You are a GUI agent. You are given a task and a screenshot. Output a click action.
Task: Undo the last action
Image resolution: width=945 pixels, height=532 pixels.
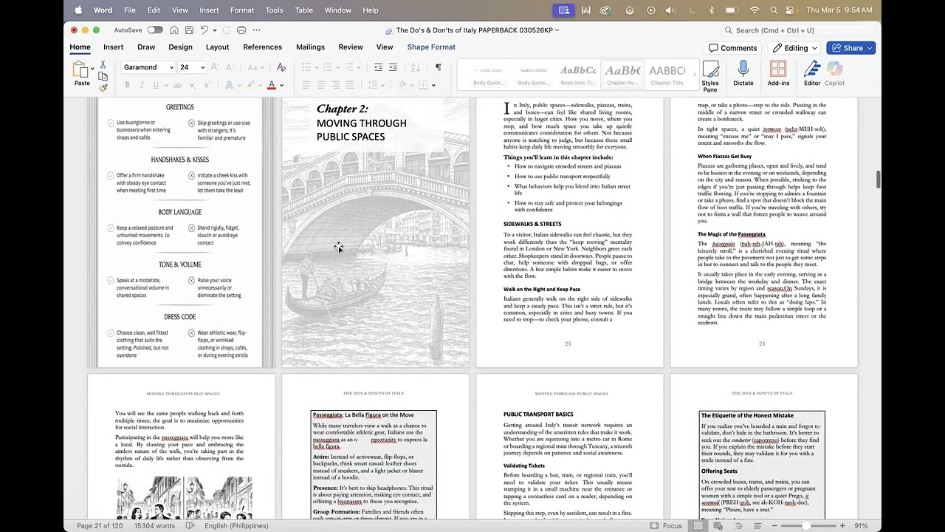pos(205,30)
